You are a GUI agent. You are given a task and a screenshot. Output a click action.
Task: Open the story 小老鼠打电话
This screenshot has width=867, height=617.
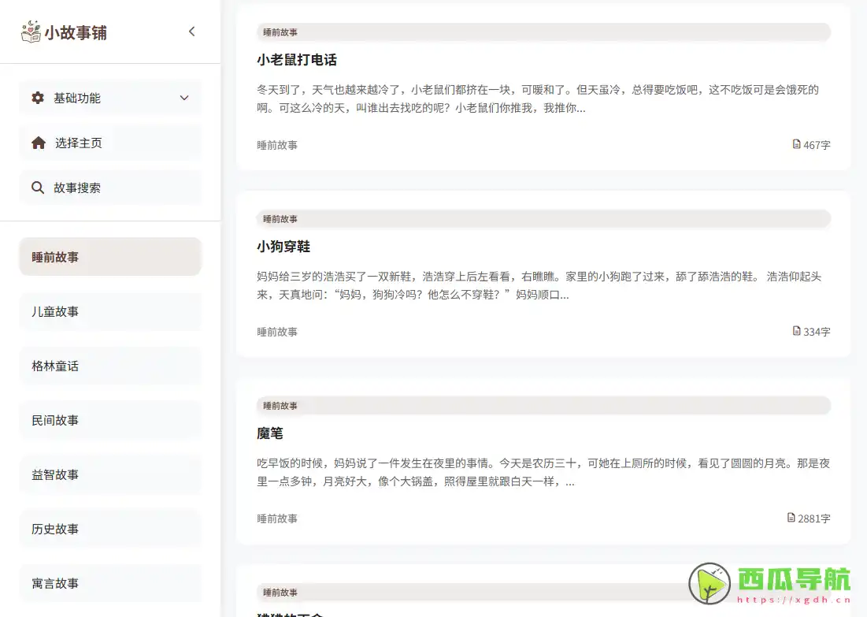point(297,59)
